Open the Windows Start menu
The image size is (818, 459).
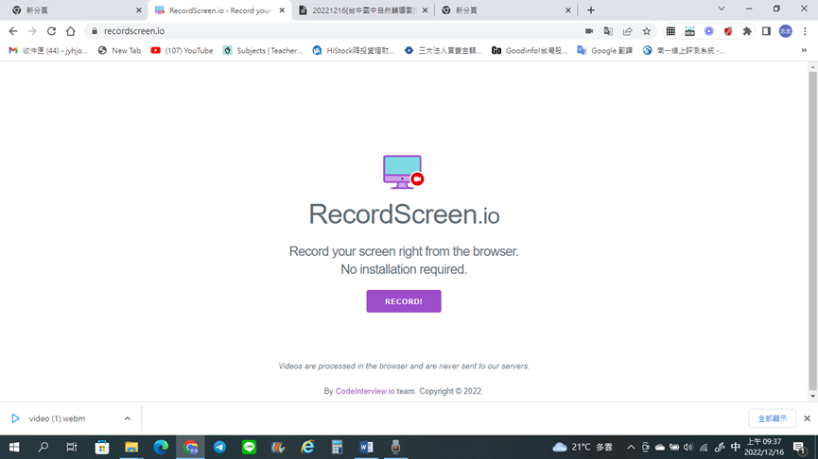(14, 447)
